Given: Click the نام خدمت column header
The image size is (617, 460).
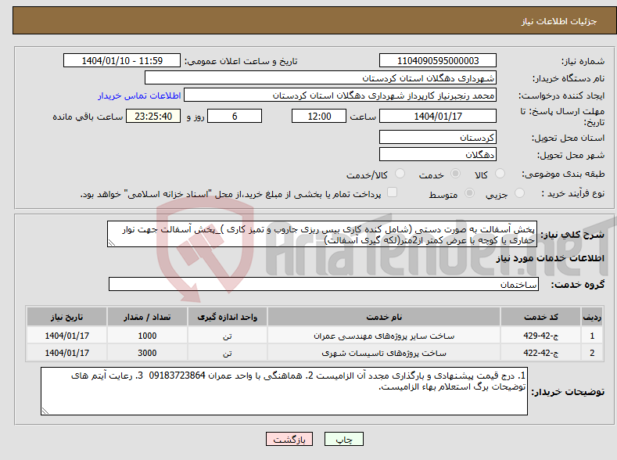Looking at the screenshot, I should tap(384, 317).
